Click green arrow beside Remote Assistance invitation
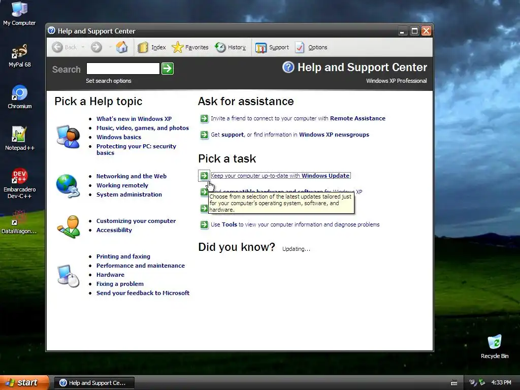 point(204,118)
